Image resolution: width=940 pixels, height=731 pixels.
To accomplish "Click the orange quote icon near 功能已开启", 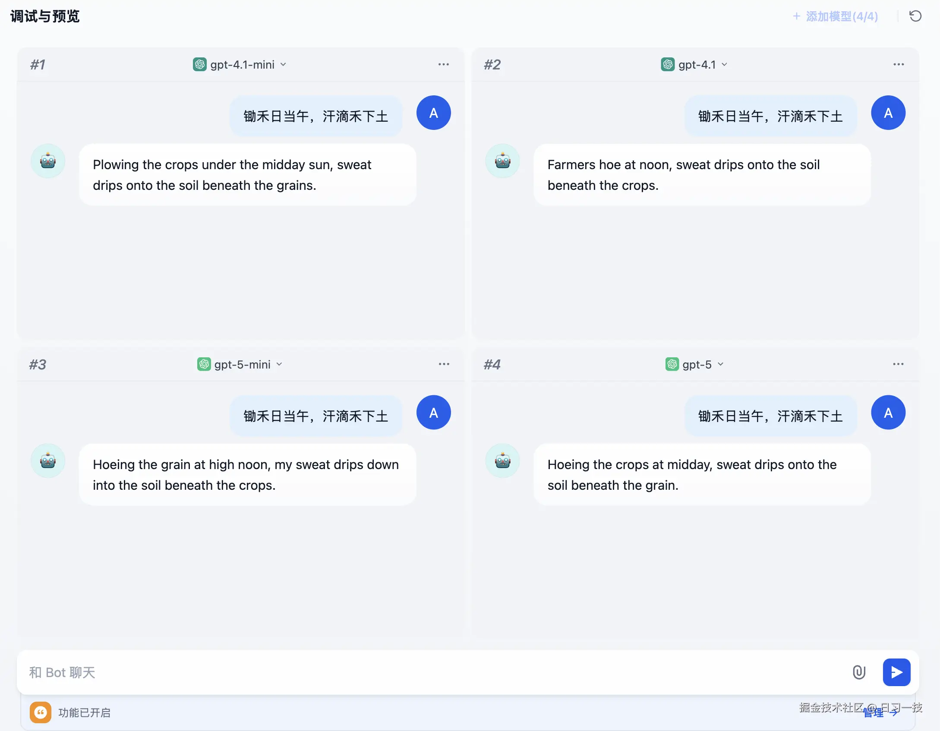I will (40, 712).
